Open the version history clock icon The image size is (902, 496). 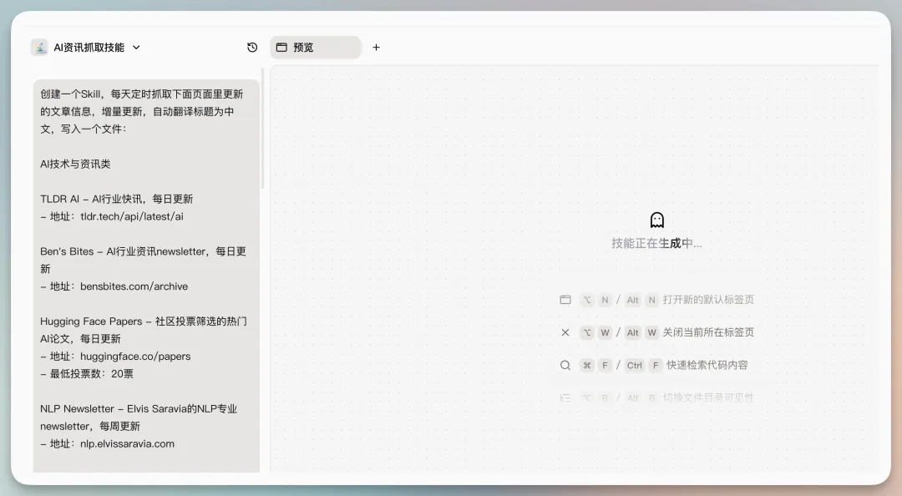point(251,48)
